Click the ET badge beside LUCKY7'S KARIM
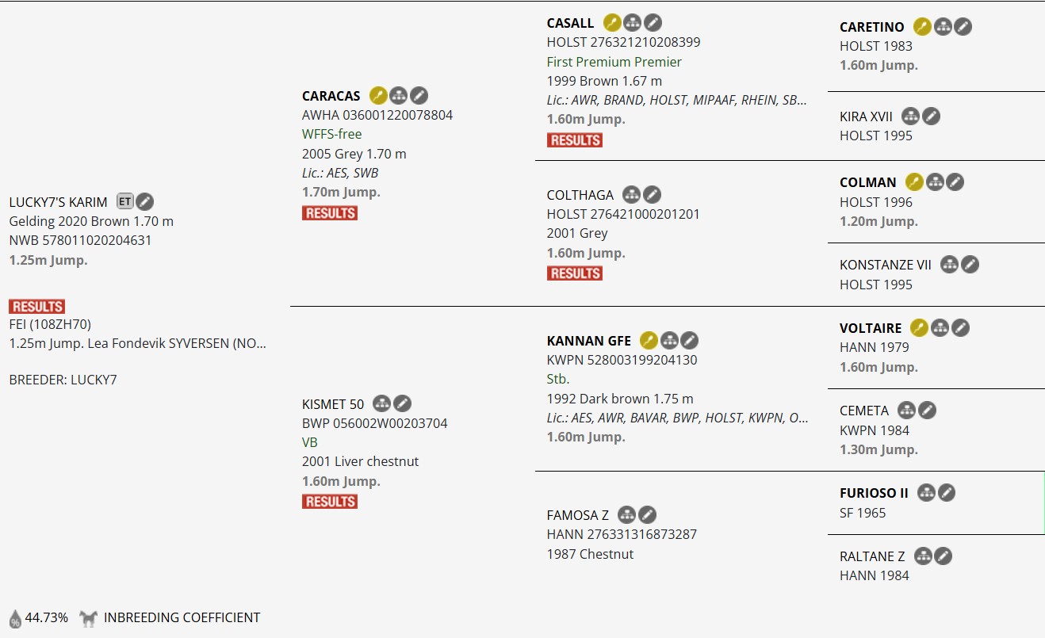Screen dimensions: 1045x638 pyautogui.click(x=124, y=201)
